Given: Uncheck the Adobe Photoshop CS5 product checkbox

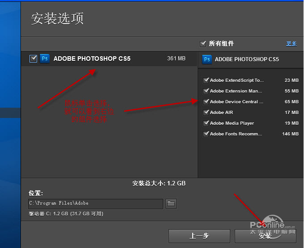Looking at the screenshot, I should click(x=34, y=59).
